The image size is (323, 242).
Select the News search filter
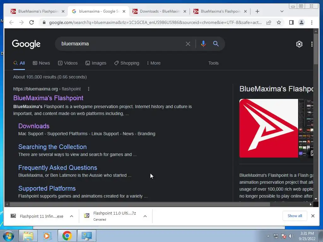pyautogui.click(x=41, y=63)
